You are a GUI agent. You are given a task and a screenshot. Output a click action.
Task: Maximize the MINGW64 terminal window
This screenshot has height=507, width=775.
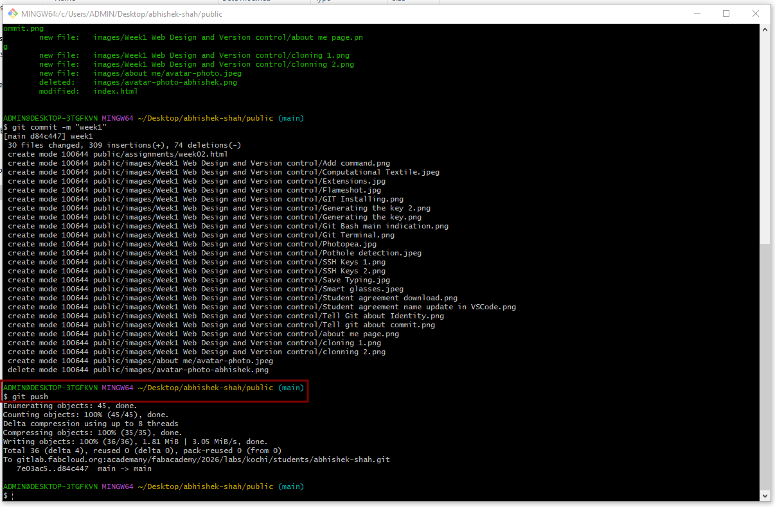tap(726, 13)
